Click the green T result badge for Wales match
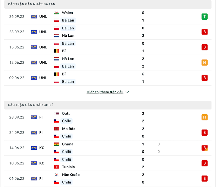This screenshot has height=187, width=216. pos(205,16)
